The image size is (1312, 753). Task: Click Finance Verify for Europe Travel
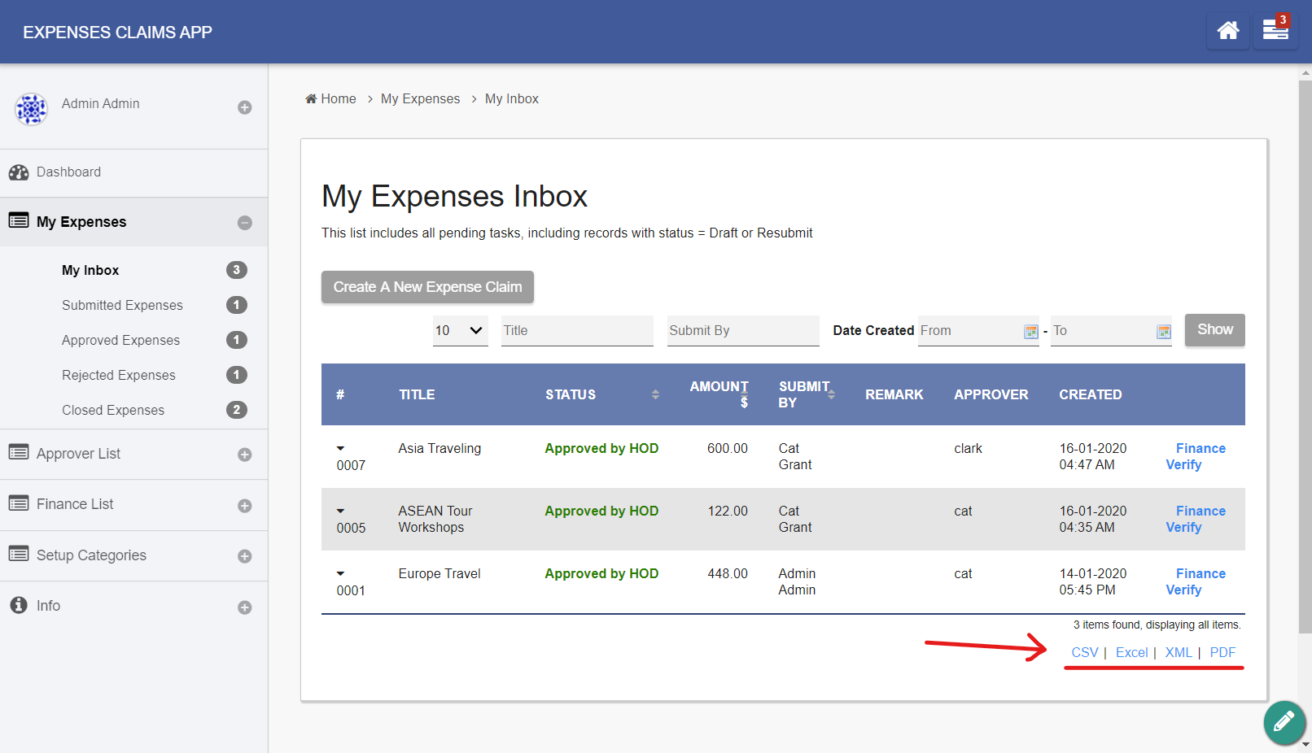tap(1195, 581)
